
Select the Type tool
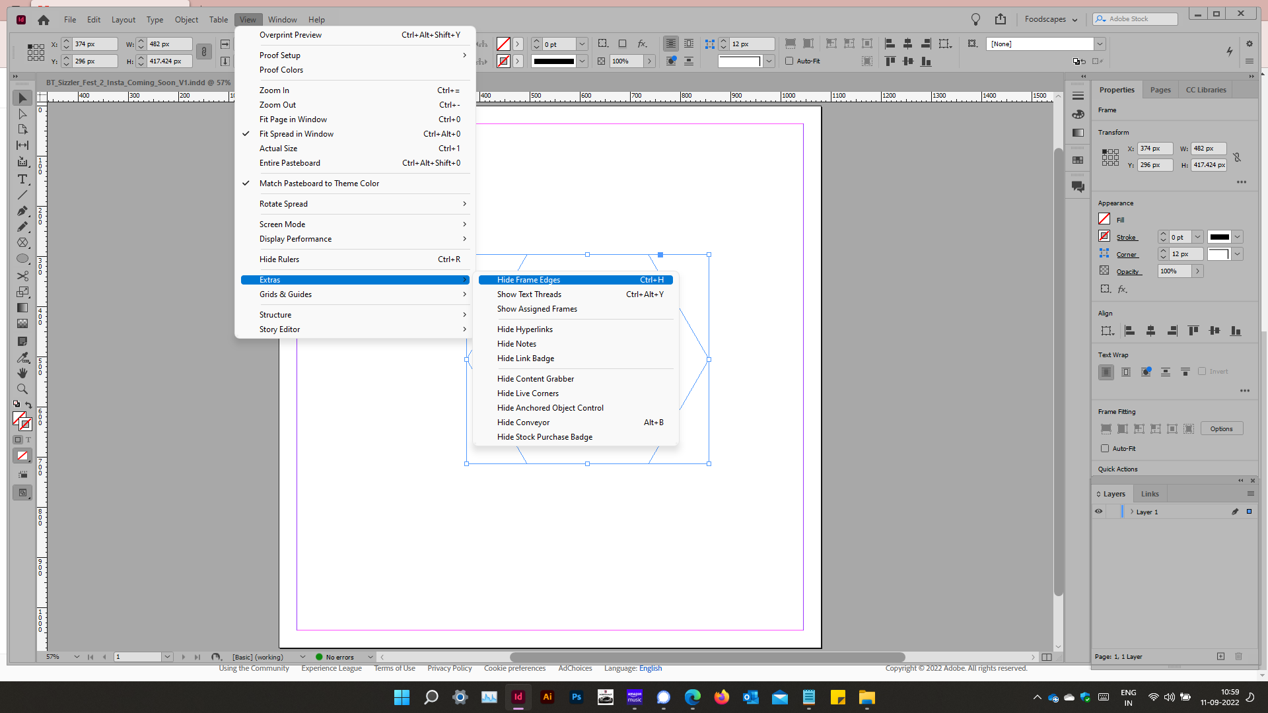coord(22,179)
